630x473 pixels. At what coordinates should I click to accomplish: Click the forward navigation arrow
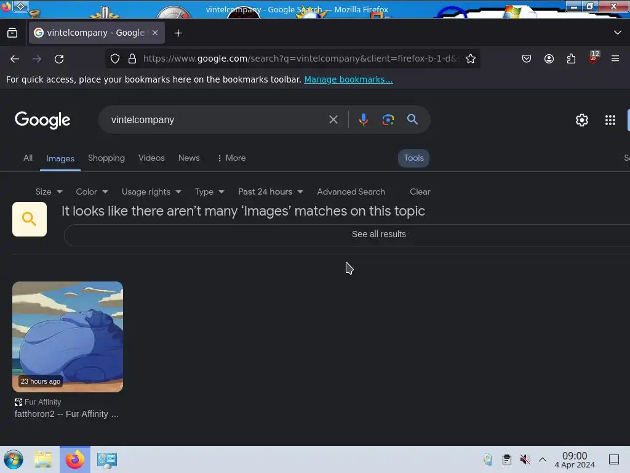(36, 59)
